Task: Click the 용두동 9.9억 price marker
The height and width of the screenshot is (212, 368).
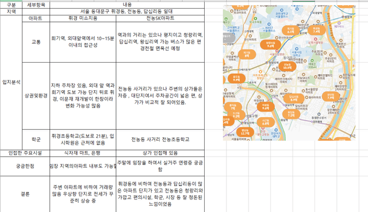Action: 236,78
